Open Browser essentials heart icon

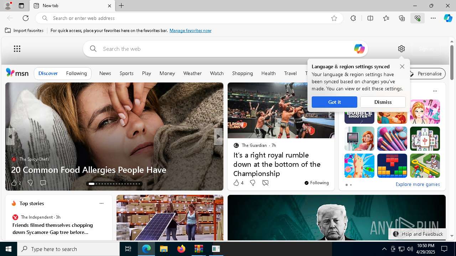pyautogui.click(x=418, y=18)
